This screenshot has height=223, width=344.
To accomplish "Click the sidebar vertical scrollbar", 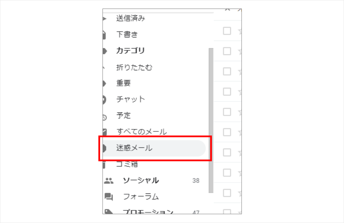I will pos(211,120).
